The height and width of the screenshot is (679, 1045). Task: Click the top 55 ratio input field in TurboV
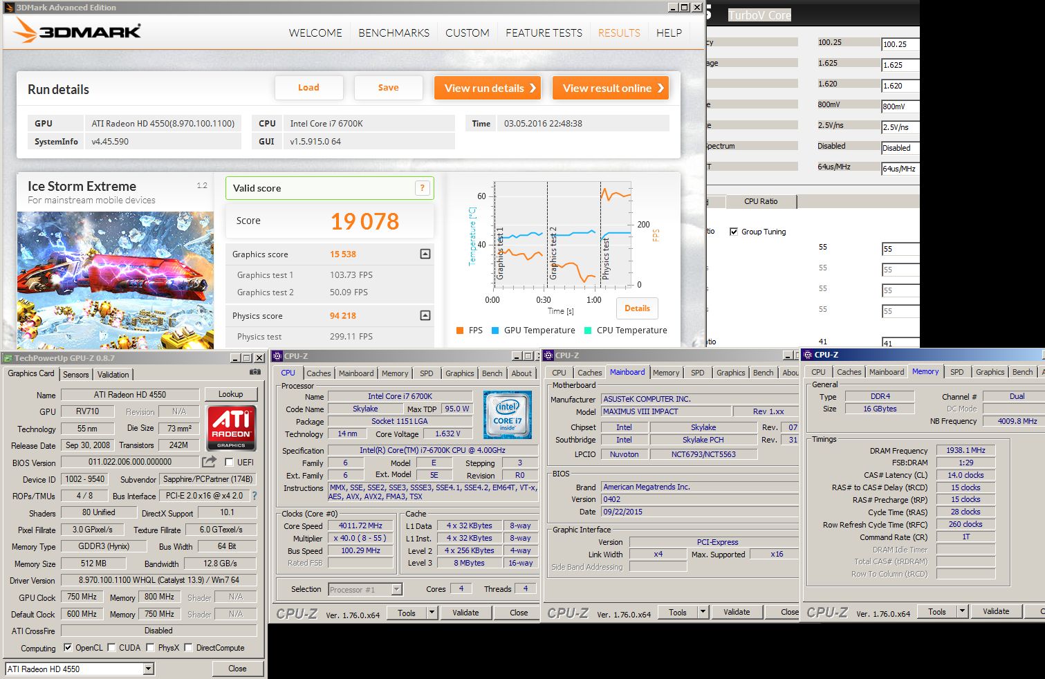[900, 249]
